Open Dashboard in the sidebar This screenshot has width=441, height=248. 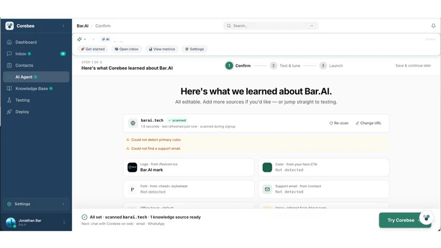pos(36,42)
